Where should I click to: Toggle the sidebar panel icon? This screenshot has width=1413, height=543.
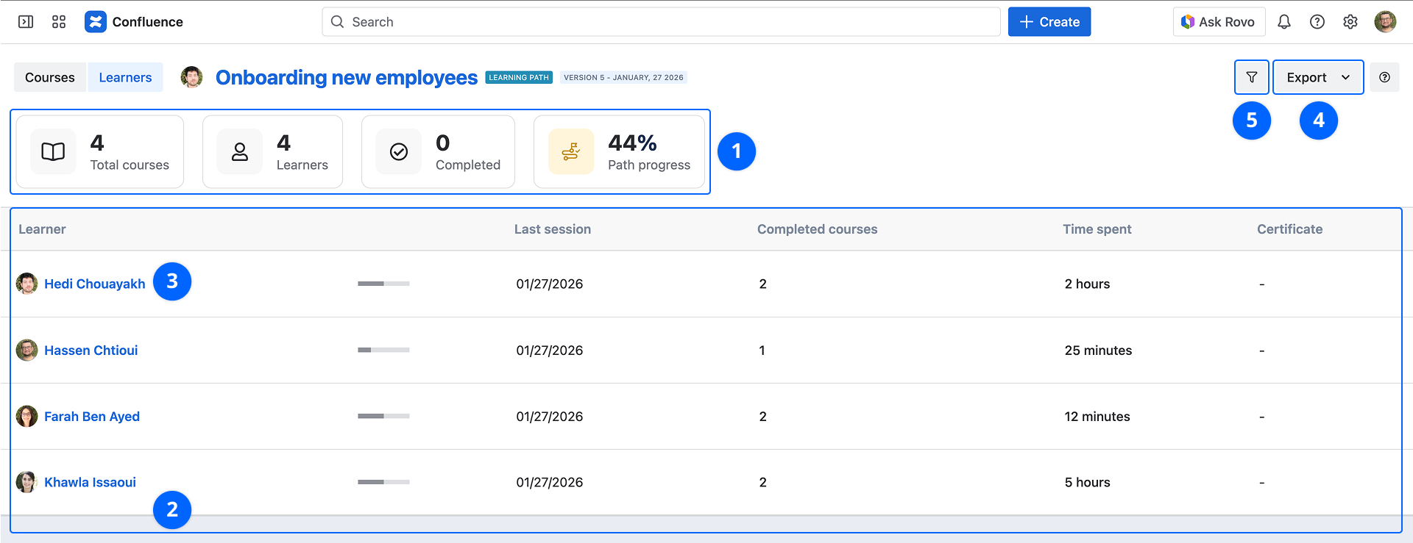pos(26,22)
